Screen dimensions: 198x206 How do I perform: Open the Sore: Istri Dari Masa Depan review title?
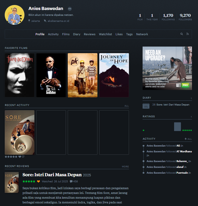52,175
